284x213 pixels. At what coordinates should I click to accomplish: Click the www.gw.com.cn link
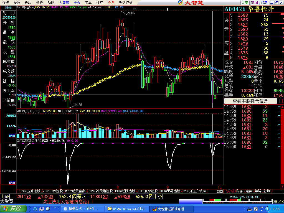(245, 197)
